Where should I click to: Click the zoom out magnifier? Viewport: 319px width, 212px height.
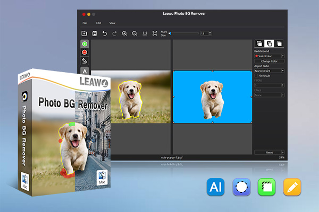pyautogui.click(x=135, y=33)
